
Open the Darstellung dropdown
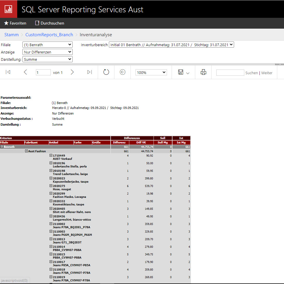click(47, 59)
